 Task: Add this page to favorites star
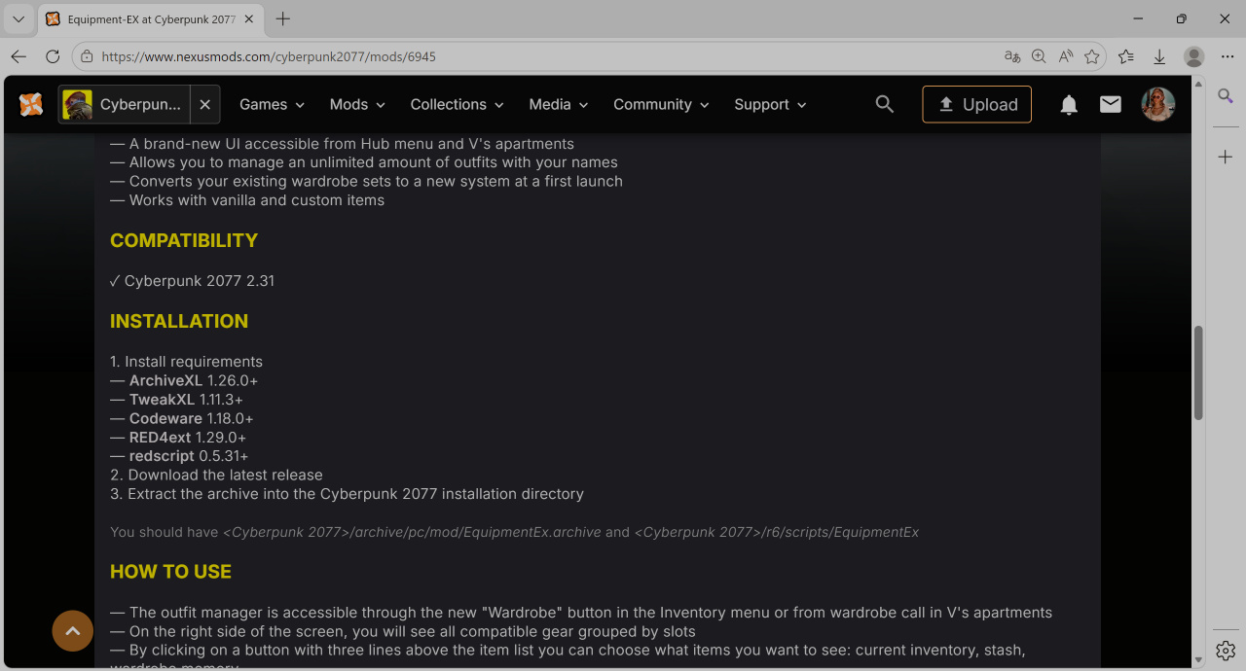[x=1092, y=56]
